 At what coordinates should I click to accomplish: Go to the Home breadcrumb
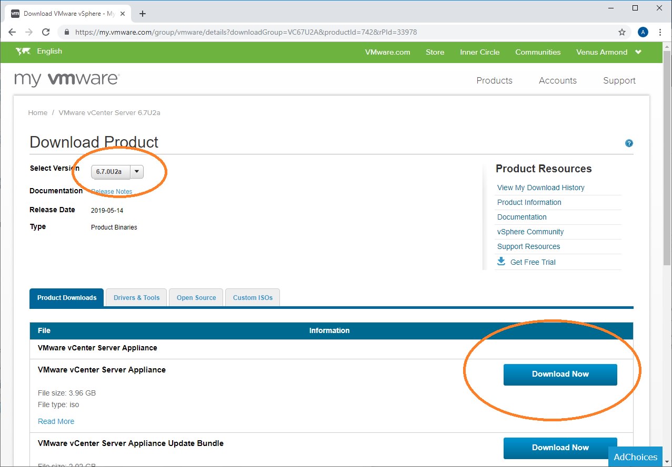click(37, 112)
